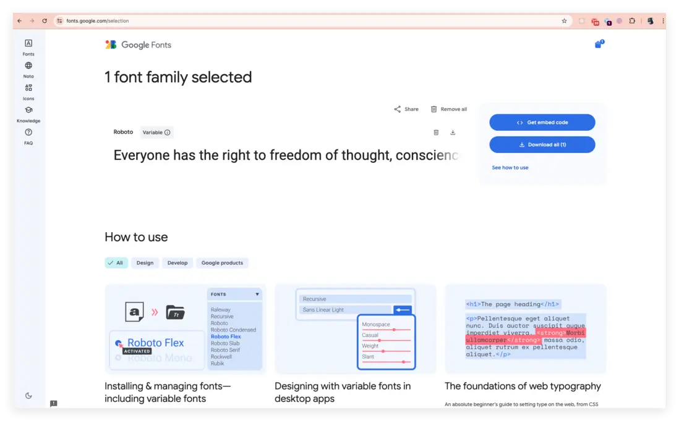The width and height of the screenshot is (679, 421).
Task: View site information icon in address bar
Action: coord(60,21)
